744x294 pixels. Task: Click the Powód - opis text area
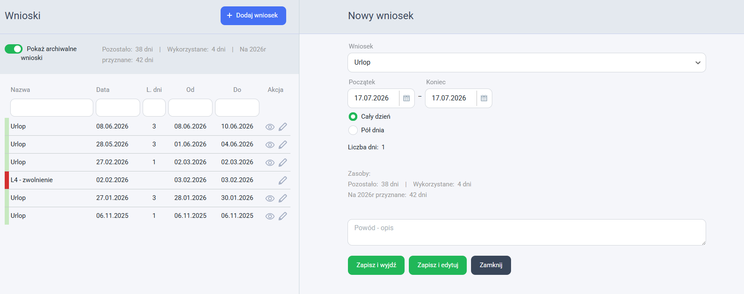pyautogui.click(x=527, y=232)
